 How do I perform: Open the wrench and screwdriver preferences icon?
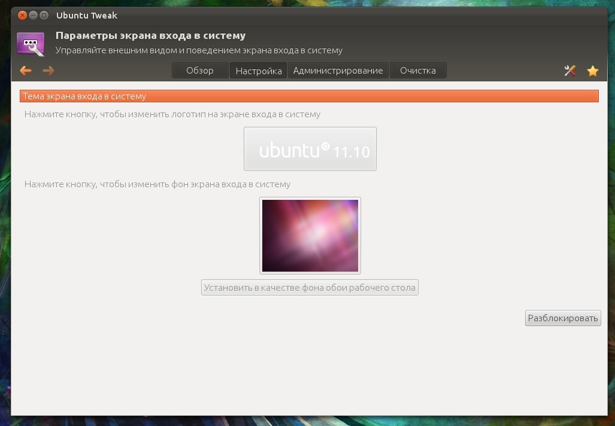tap(569, 71)
